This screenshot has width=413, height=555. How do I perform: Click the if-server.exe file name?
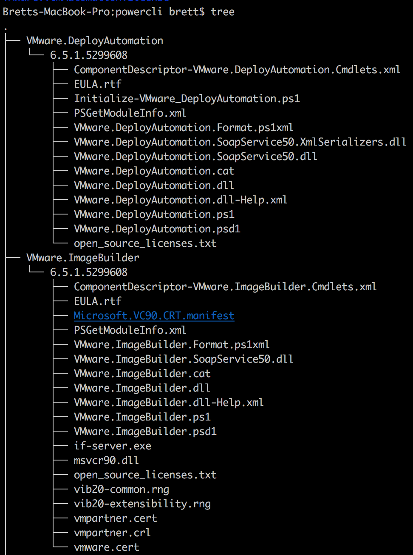(x=113, y=446)
